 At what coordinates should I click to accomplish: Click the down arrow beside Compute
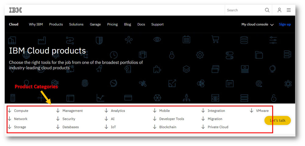click(9, 110)
